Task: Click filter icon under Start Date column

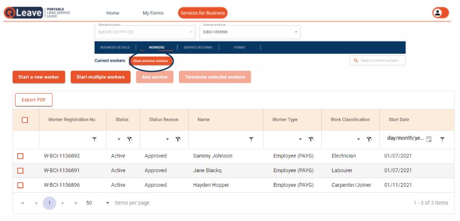Action: 442,140
